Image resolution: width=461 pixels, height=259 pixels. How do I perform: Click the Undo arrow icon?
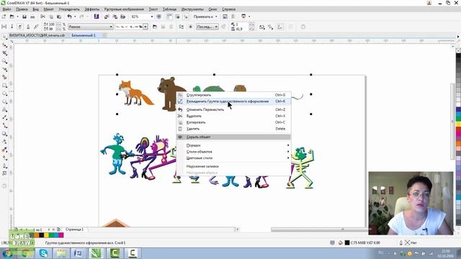coord(69,17)
